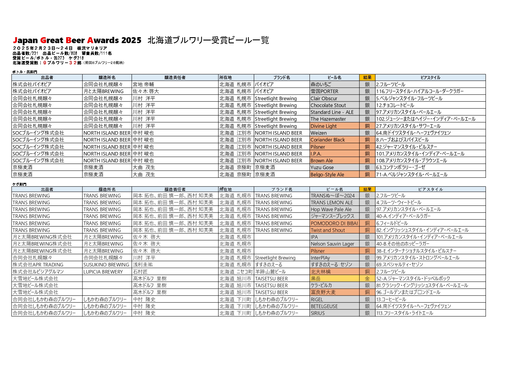Select the Clair Obscur cell
The width and height of the screenshot is (523, 369).
(334, 98)
